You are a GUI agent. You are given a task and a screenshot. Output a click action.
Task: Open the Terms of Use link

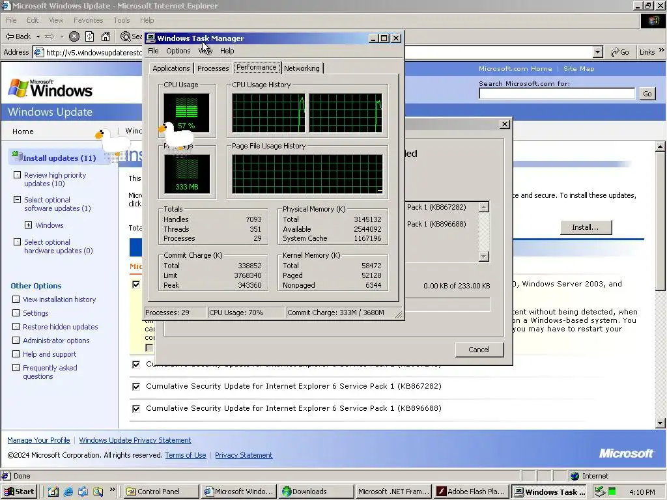[186, 455]
